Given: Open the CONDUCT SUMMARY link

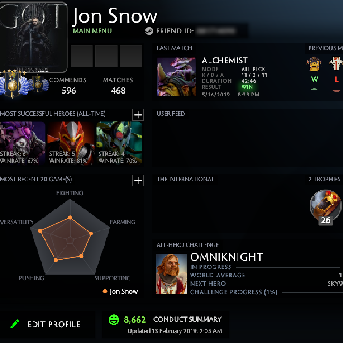Looking at the screenshot, I should click(187, 319).
